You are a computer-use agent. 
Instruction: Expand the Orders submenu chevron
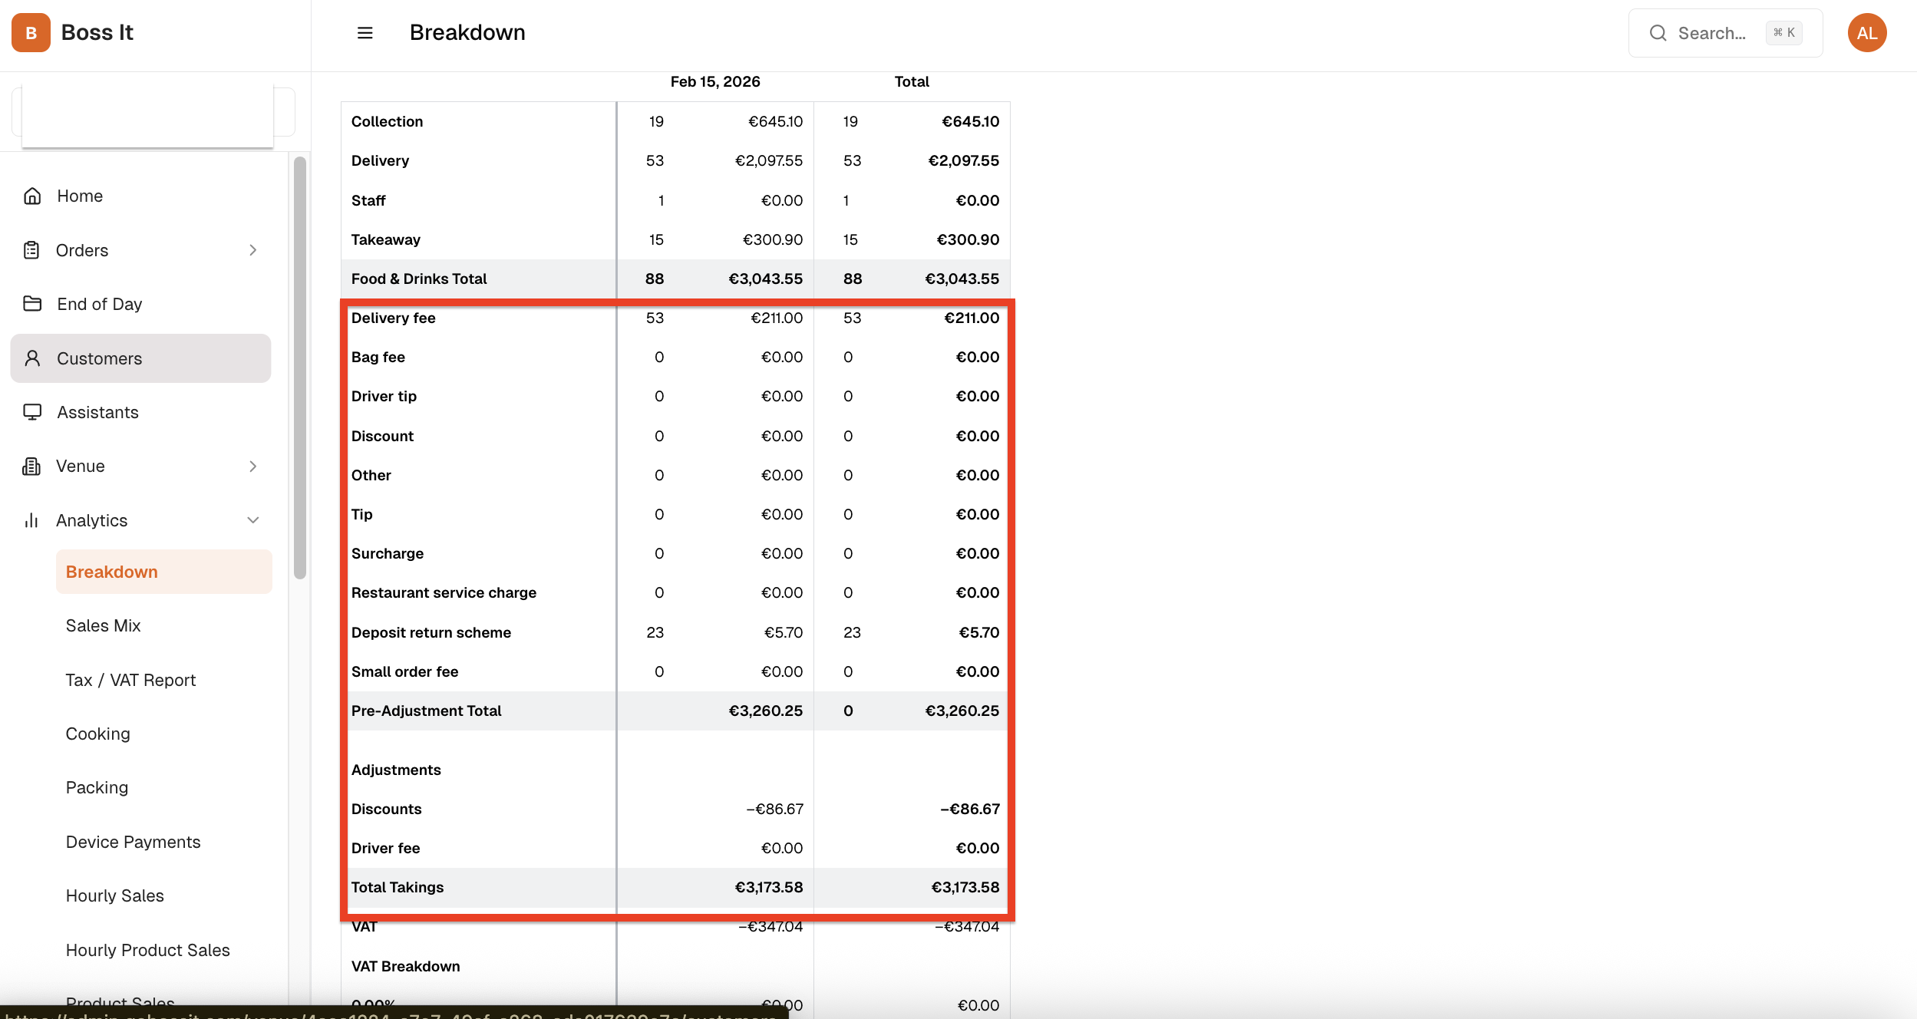(x=253, y=250)
